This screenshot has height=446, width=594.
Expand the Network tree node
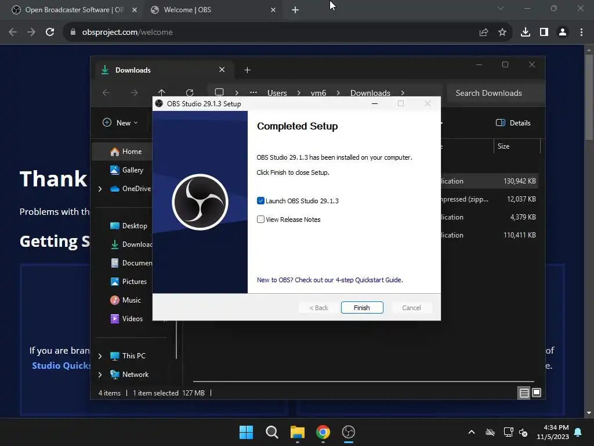point(100,375)
